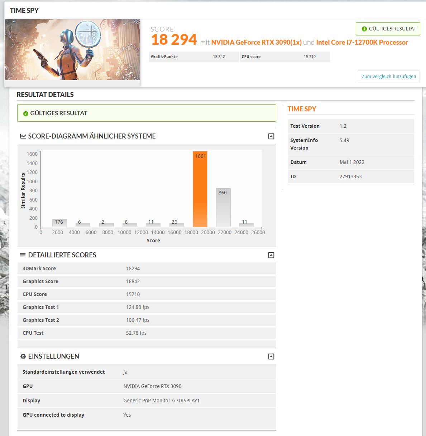The image size is (426, 436).
Task: Collapse the Score-Diagramm ähnlicher Systeme section
Action: 271,136
